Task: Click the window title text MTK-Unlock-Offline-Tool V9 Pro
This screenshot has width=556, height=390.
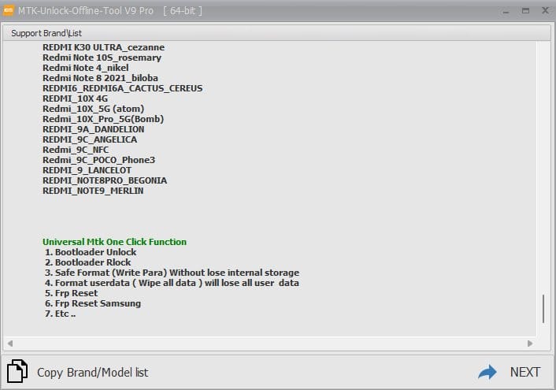Action: (x=86, y=11)
